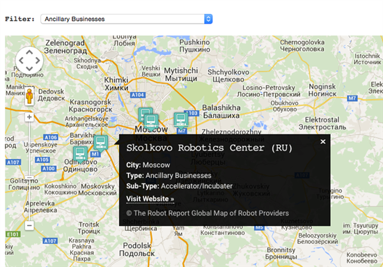The height and width of the screenshot is (267, 383).
Task: Click the blue dropdown stepper arrows
Action: coord(208,19)
